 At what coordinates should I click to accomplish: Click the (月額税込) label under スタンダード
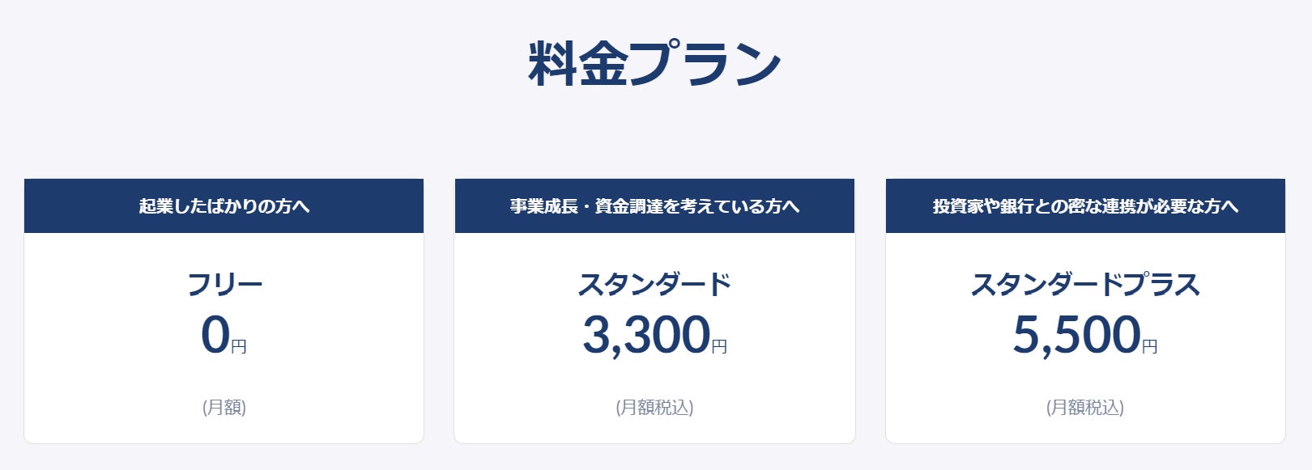tap(654, 407)
